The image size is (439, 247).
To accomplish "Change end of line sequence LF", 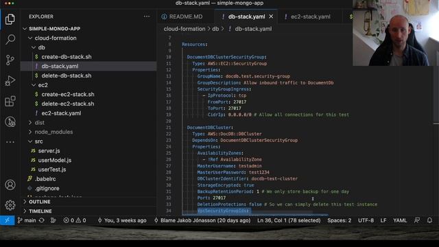I will click(383, 220).
